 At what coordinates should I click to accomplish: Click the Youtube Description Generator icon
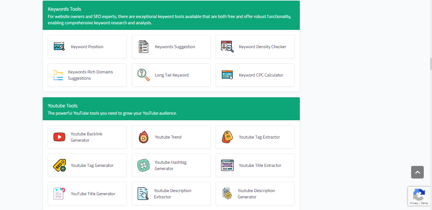point(226,194)
